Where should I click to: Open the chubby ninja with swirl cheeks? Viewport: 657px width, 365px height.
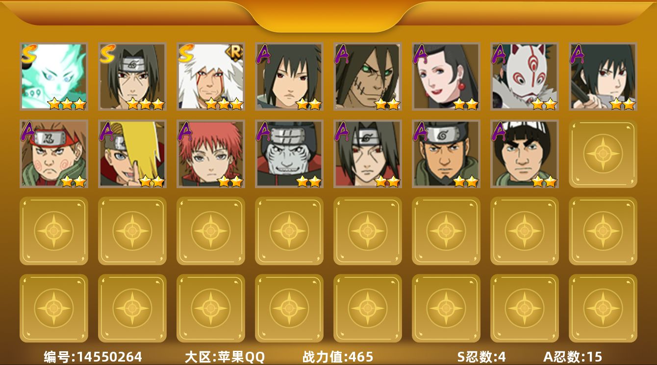coord(54,154)
